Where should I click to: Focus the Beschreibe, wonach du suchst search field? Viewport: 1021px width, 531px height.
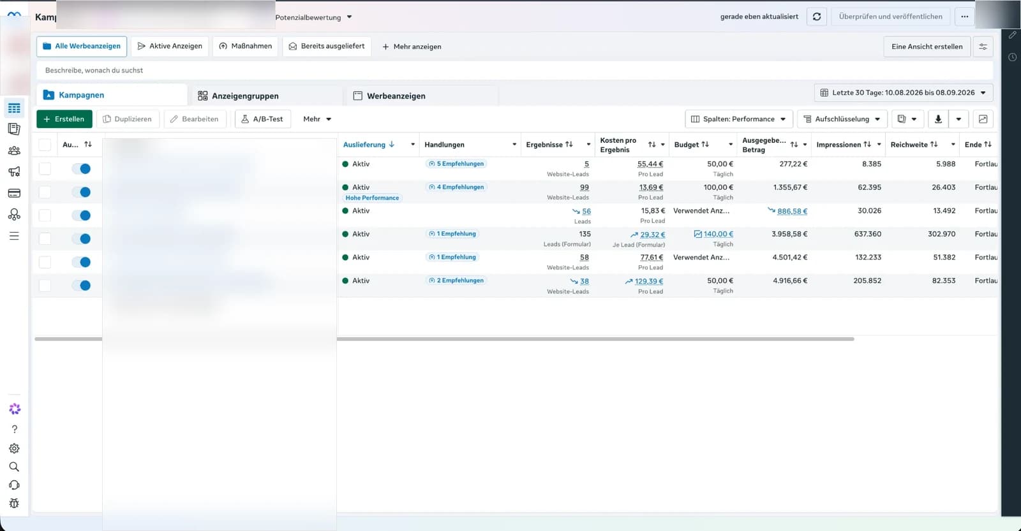click(514, 70)
